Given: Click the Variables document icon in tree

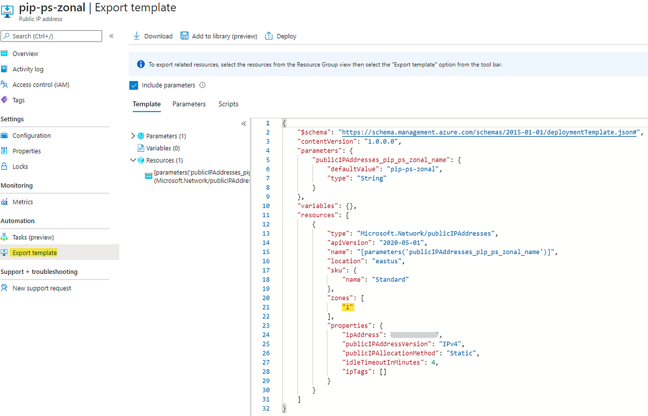Looking at the screenshot, I should pyautogui.click(x=141, y=148).
